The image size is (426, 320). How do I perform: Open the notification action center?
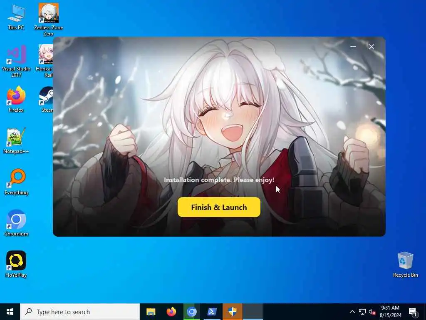[x=413, y=312]
